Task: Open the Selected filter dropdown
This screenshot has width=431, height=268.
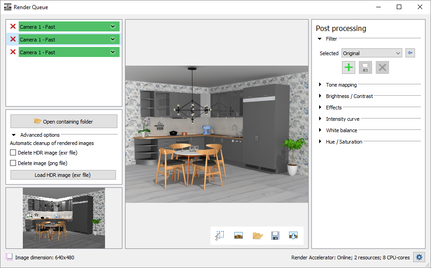Action: 371,53
